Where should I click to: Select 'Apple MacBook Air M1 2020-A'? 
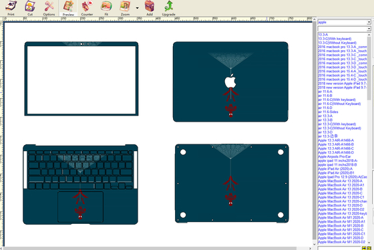pyautogui.click(x=341, y=217)
